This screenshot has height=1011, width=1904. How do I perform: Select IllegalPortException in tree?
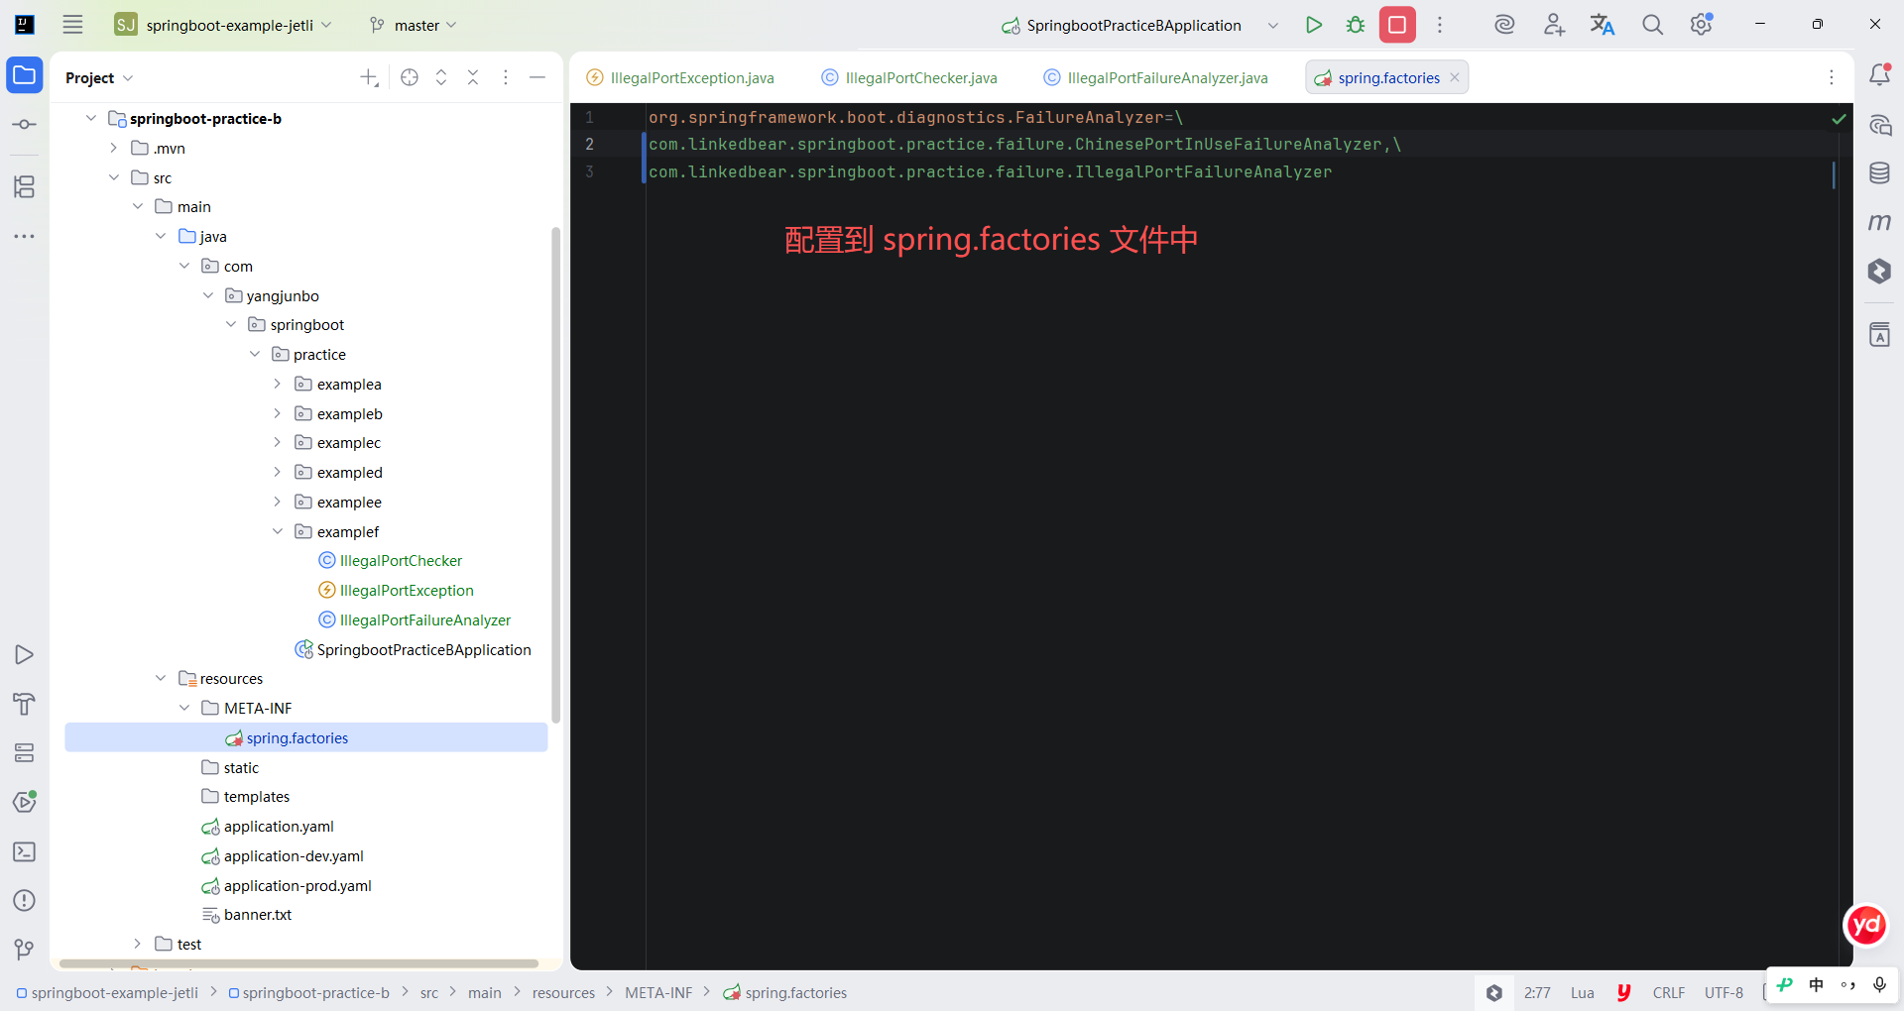point(407,590)
